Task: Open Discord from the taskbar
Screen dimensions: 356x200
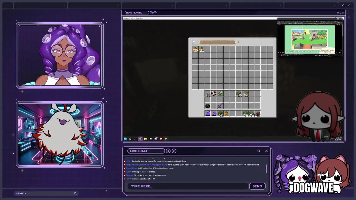Action: point(156,139)
